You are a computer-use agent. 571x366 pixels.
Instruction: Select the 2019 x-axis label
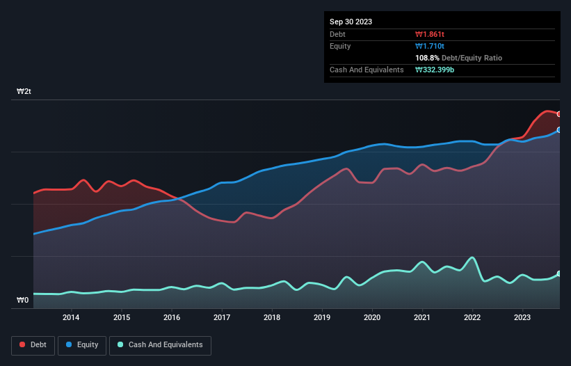pos(322,317)
